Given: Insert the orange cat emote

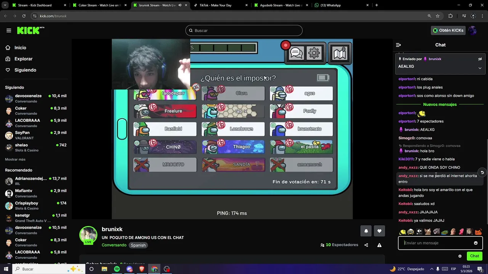Looking at the screenshot, I should [x=478, y=231].
